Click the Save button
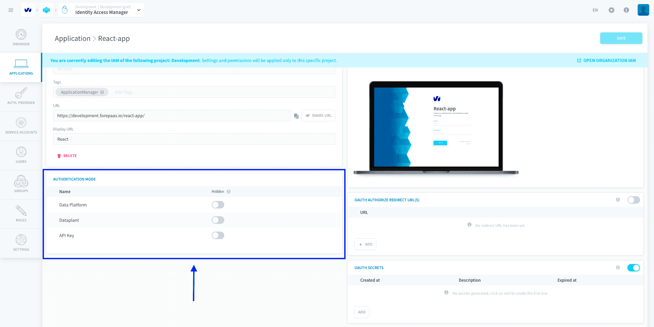The height and width of the screenshot is (327, 654). point(621,38)
